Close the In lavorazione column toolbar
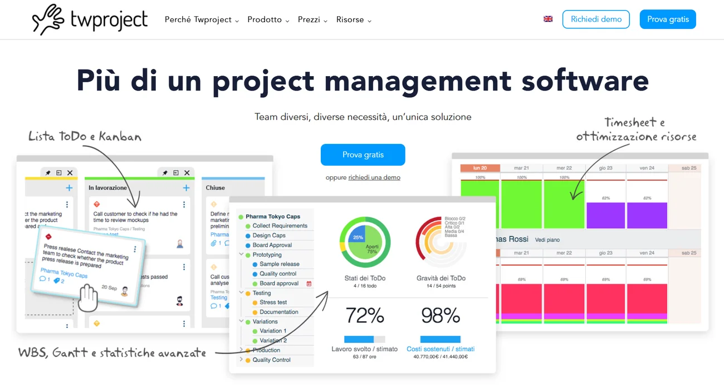 (187, 173)
